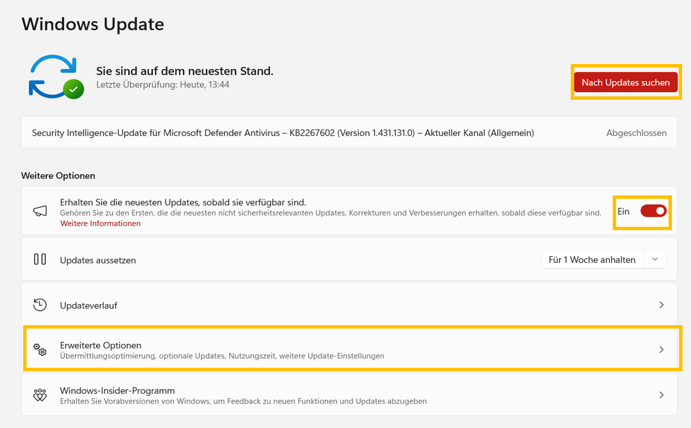The image size is (691, 428).
Task: Turn off the newest updates toggle (Ein)
Action: (x=653, y=211)
